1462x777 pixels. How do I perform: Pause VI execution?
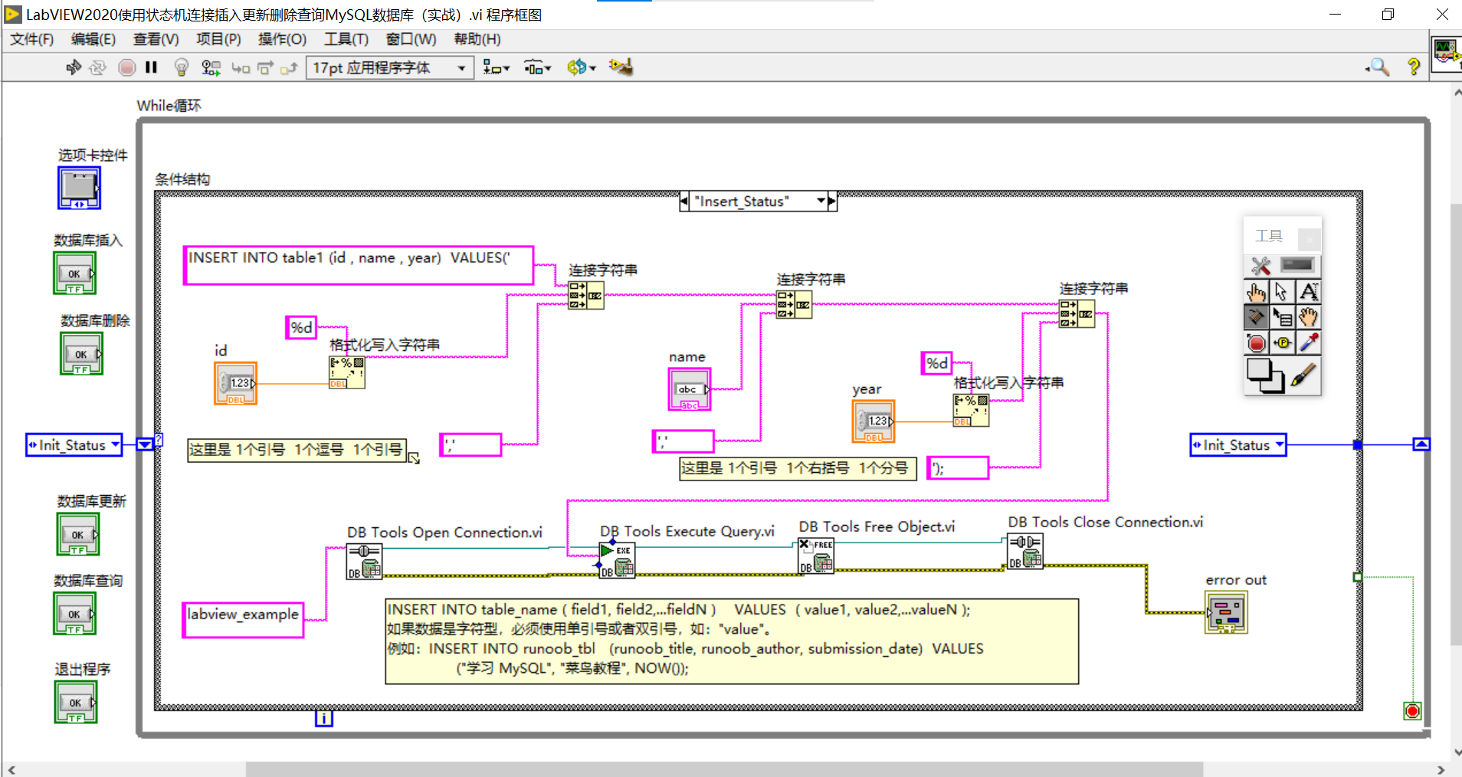coord(151,67)
